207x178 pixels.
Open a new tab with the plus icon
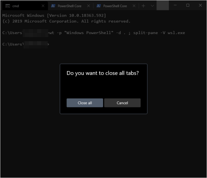click(x=143, y=6)
